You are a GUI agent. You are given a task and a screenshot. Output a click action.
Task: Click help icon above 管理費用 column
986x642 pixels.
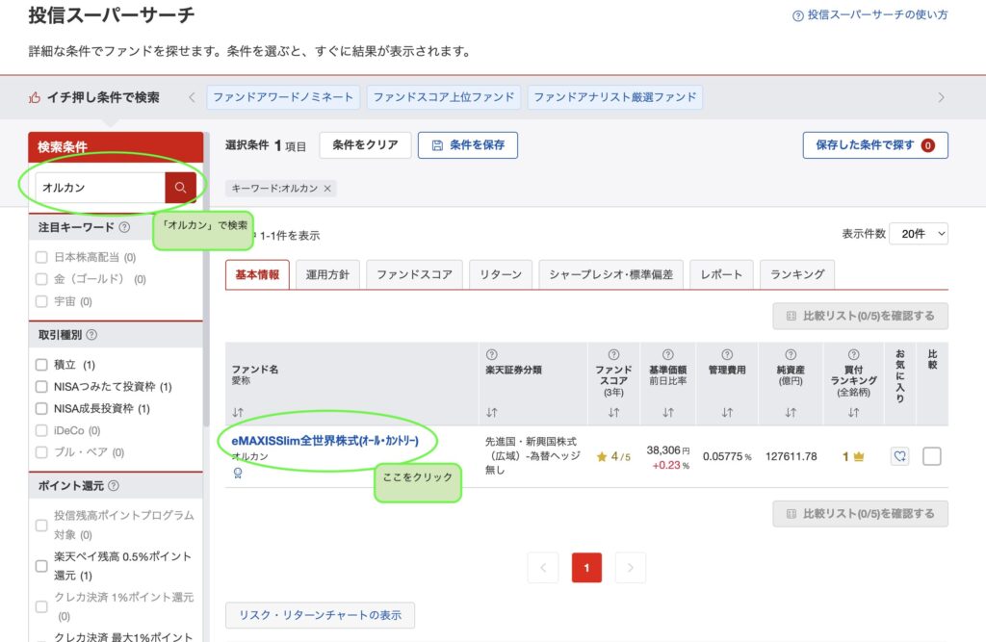pos(727,354)
